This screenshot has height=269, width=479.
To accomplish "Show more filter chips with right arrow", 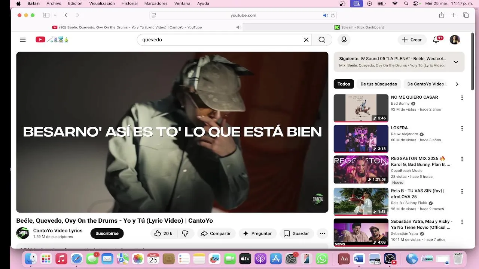I will pyautogui.click(x=457, y=84).
